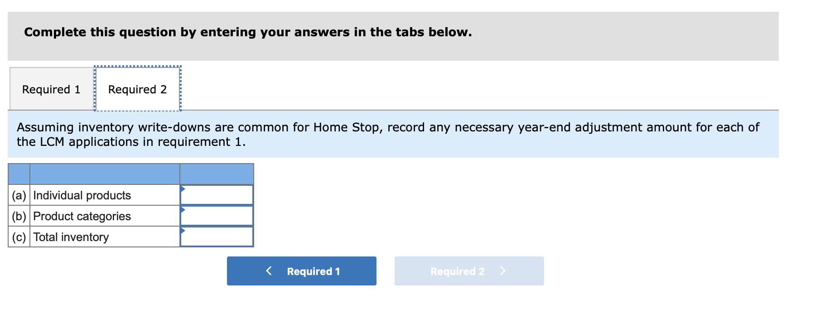Click the left chevron on Required 1 button
The height and width of the screenshot is (314, 835).
click(269, 271)
